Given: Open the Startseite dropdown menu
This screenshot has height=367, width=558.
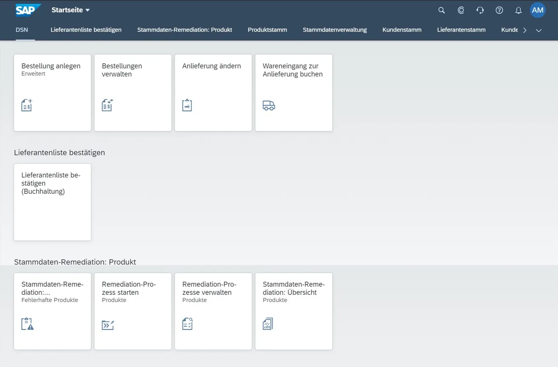Looking at the screenshot, I should 71,10.
